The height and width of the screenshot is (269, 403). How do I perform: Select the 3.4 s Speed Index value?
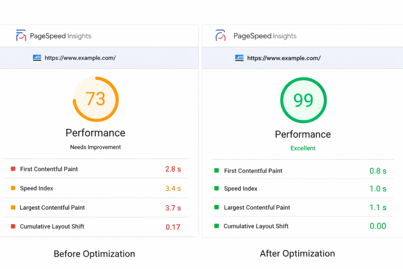point(173,189)
